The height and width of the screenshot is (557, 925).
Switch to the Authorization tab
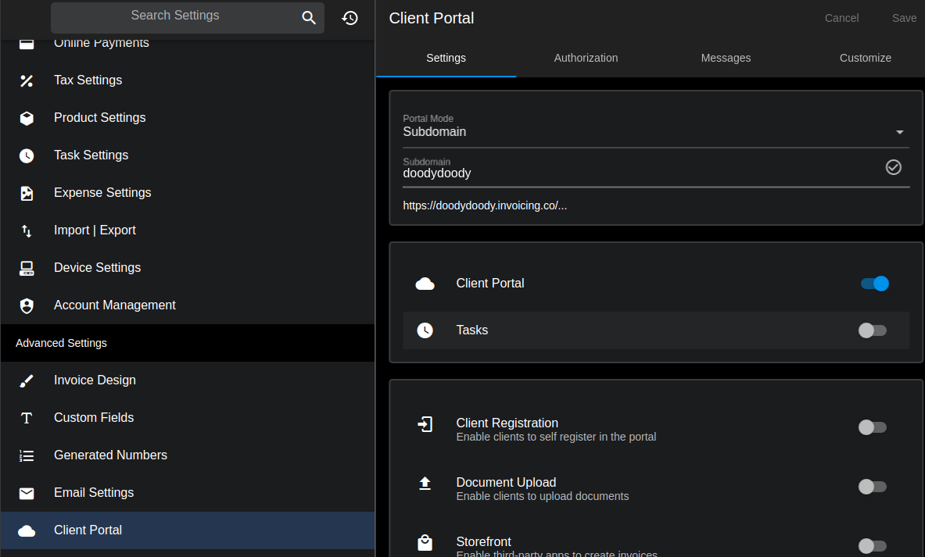(x=586, y=58)
